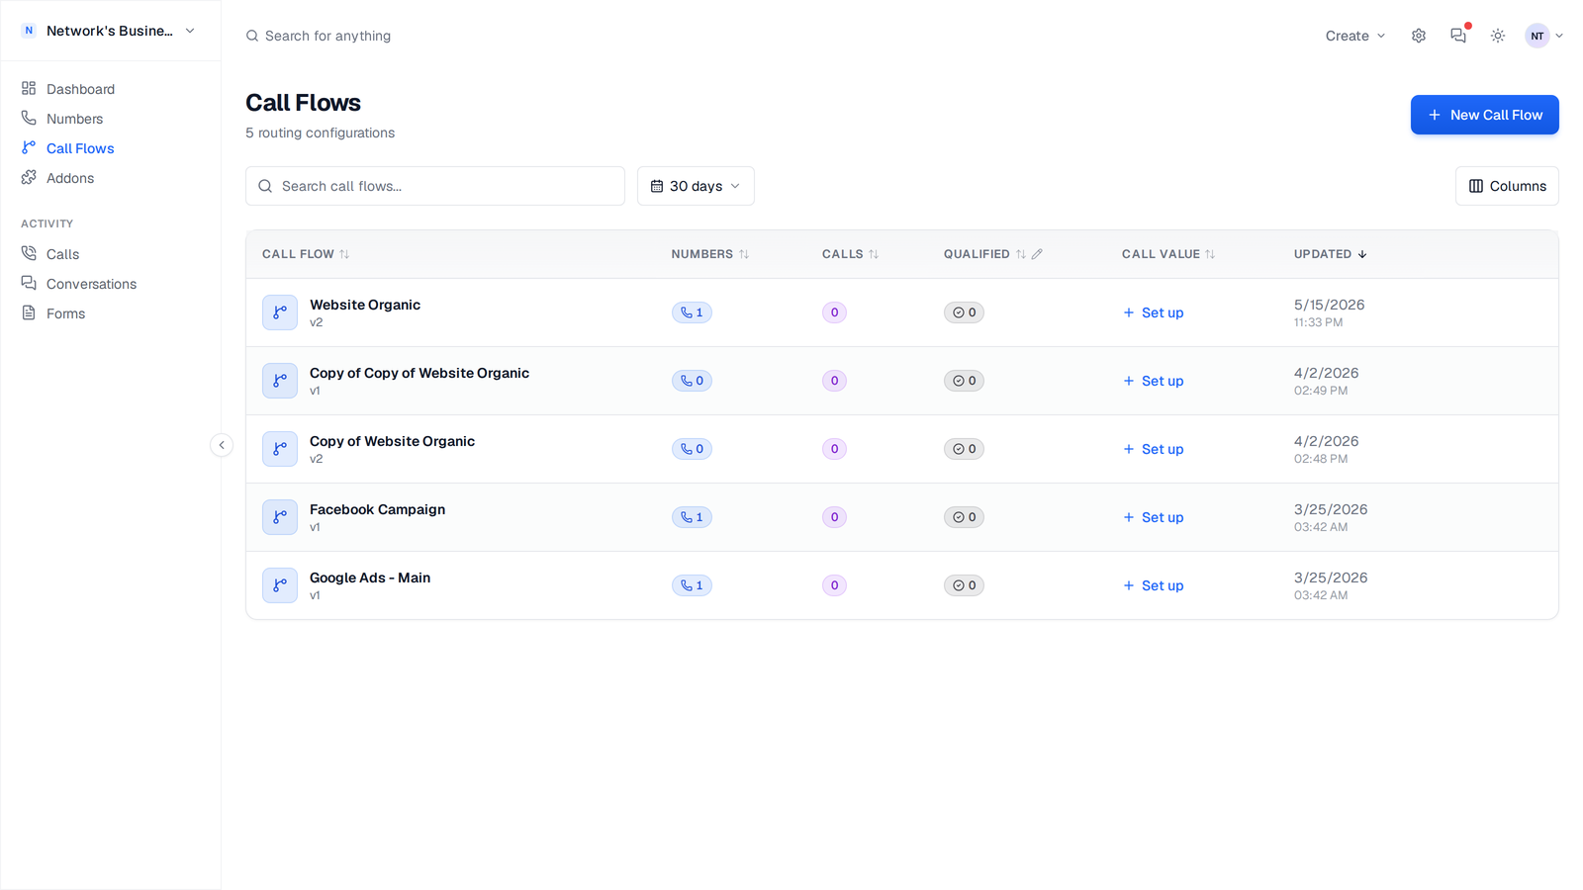Open the settings gear icon
This screenshot has width=1583, height=890.
1419,36
